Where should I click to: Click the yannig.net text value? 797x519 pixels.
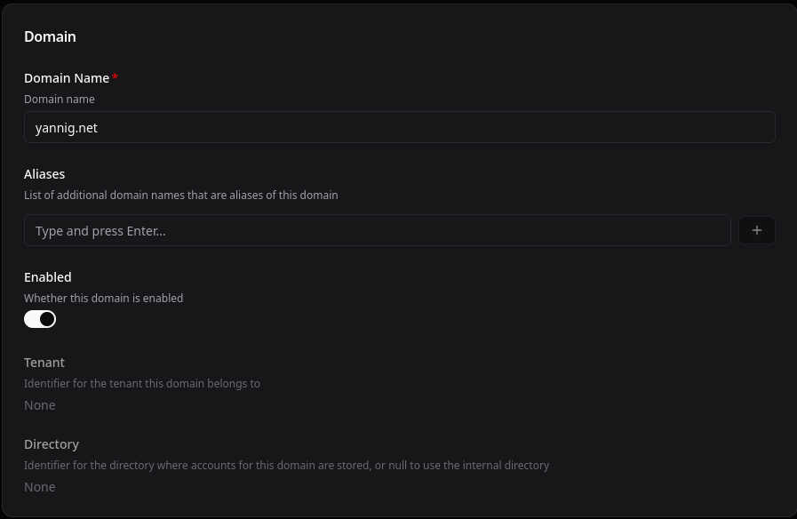[x=67, y=128]
